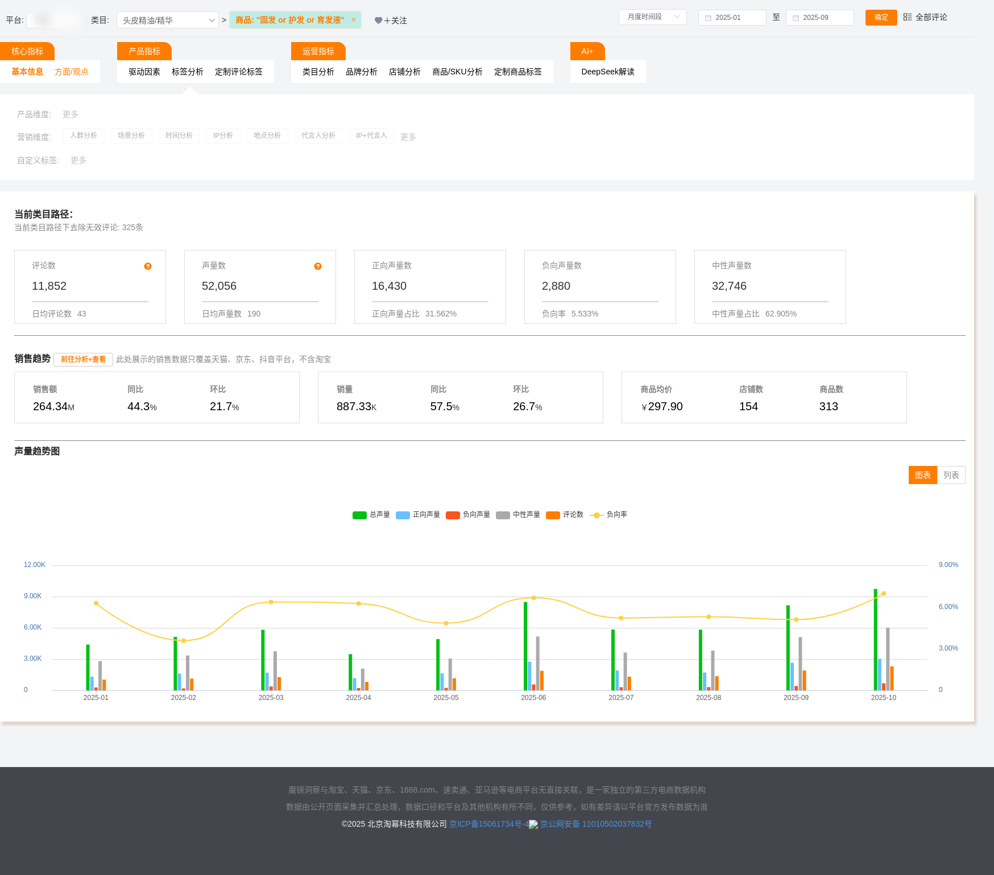Image resolution: width=994 pixels, height=875 pixels.
Task: Click the start date calendar icon
Action: [708, 18]
